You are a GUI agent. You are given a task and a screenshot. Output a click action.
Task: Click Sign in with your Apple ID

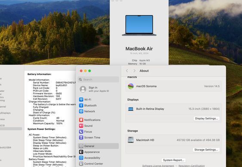pyautogui.click(x=98, y=89)
